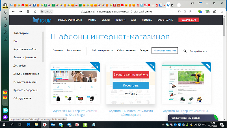Screen dimensions: 227x128
Task: Choose the Оборудование category
Action: (22, 98)
